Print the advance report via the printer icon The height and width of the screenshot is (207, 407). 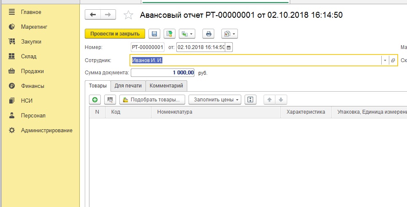[208, 34]
